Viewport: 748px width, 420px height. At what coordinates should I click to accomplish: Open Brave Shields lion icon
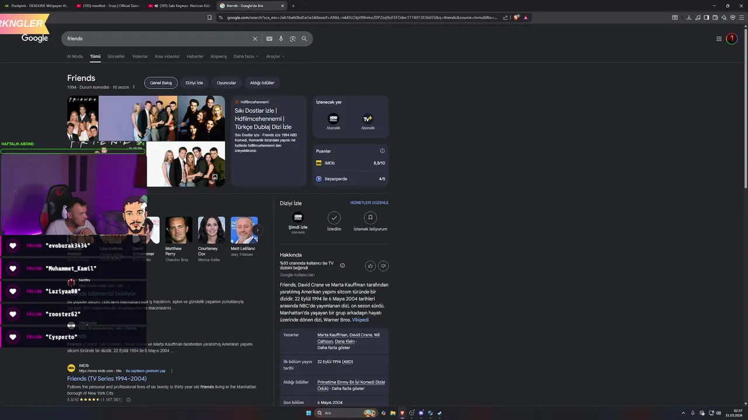coord(517,17)
